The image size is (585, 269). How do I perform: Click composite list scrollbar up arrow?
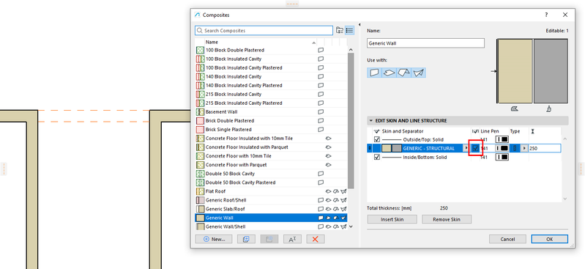tap(351, 50)
